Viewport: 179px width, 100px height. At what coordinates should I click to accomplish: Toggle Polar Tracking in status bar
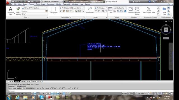coord(44,93)
